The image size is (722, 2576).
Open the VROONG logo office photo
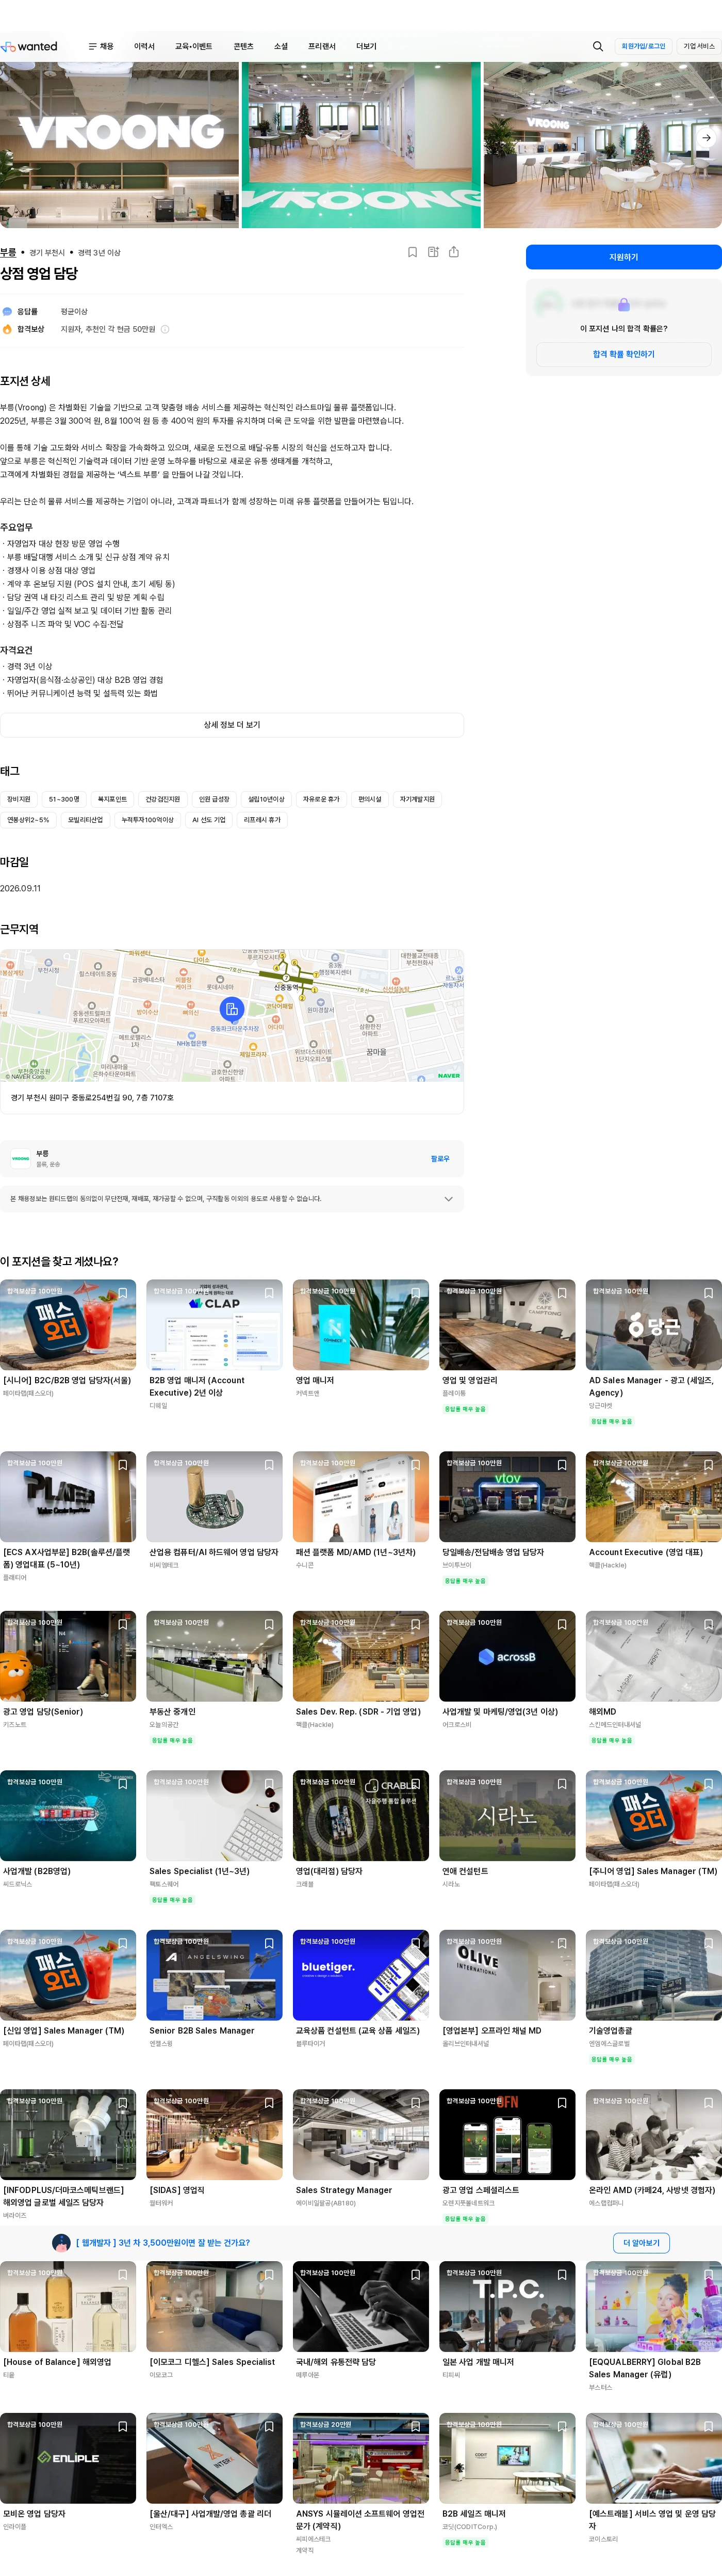(120, 145)
